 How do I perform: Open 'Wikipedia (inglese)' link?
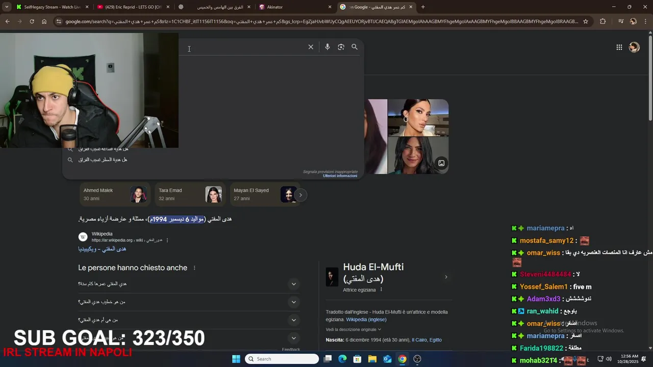tap(366, 320)
